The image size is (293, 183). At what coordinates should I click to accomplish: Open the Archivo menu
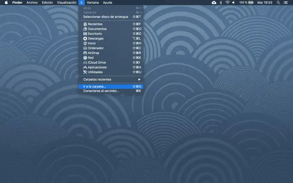(32, 2)
